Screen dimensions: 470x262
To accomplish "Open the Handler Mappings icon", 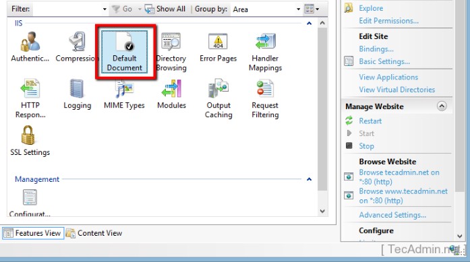I will point(265,42).
